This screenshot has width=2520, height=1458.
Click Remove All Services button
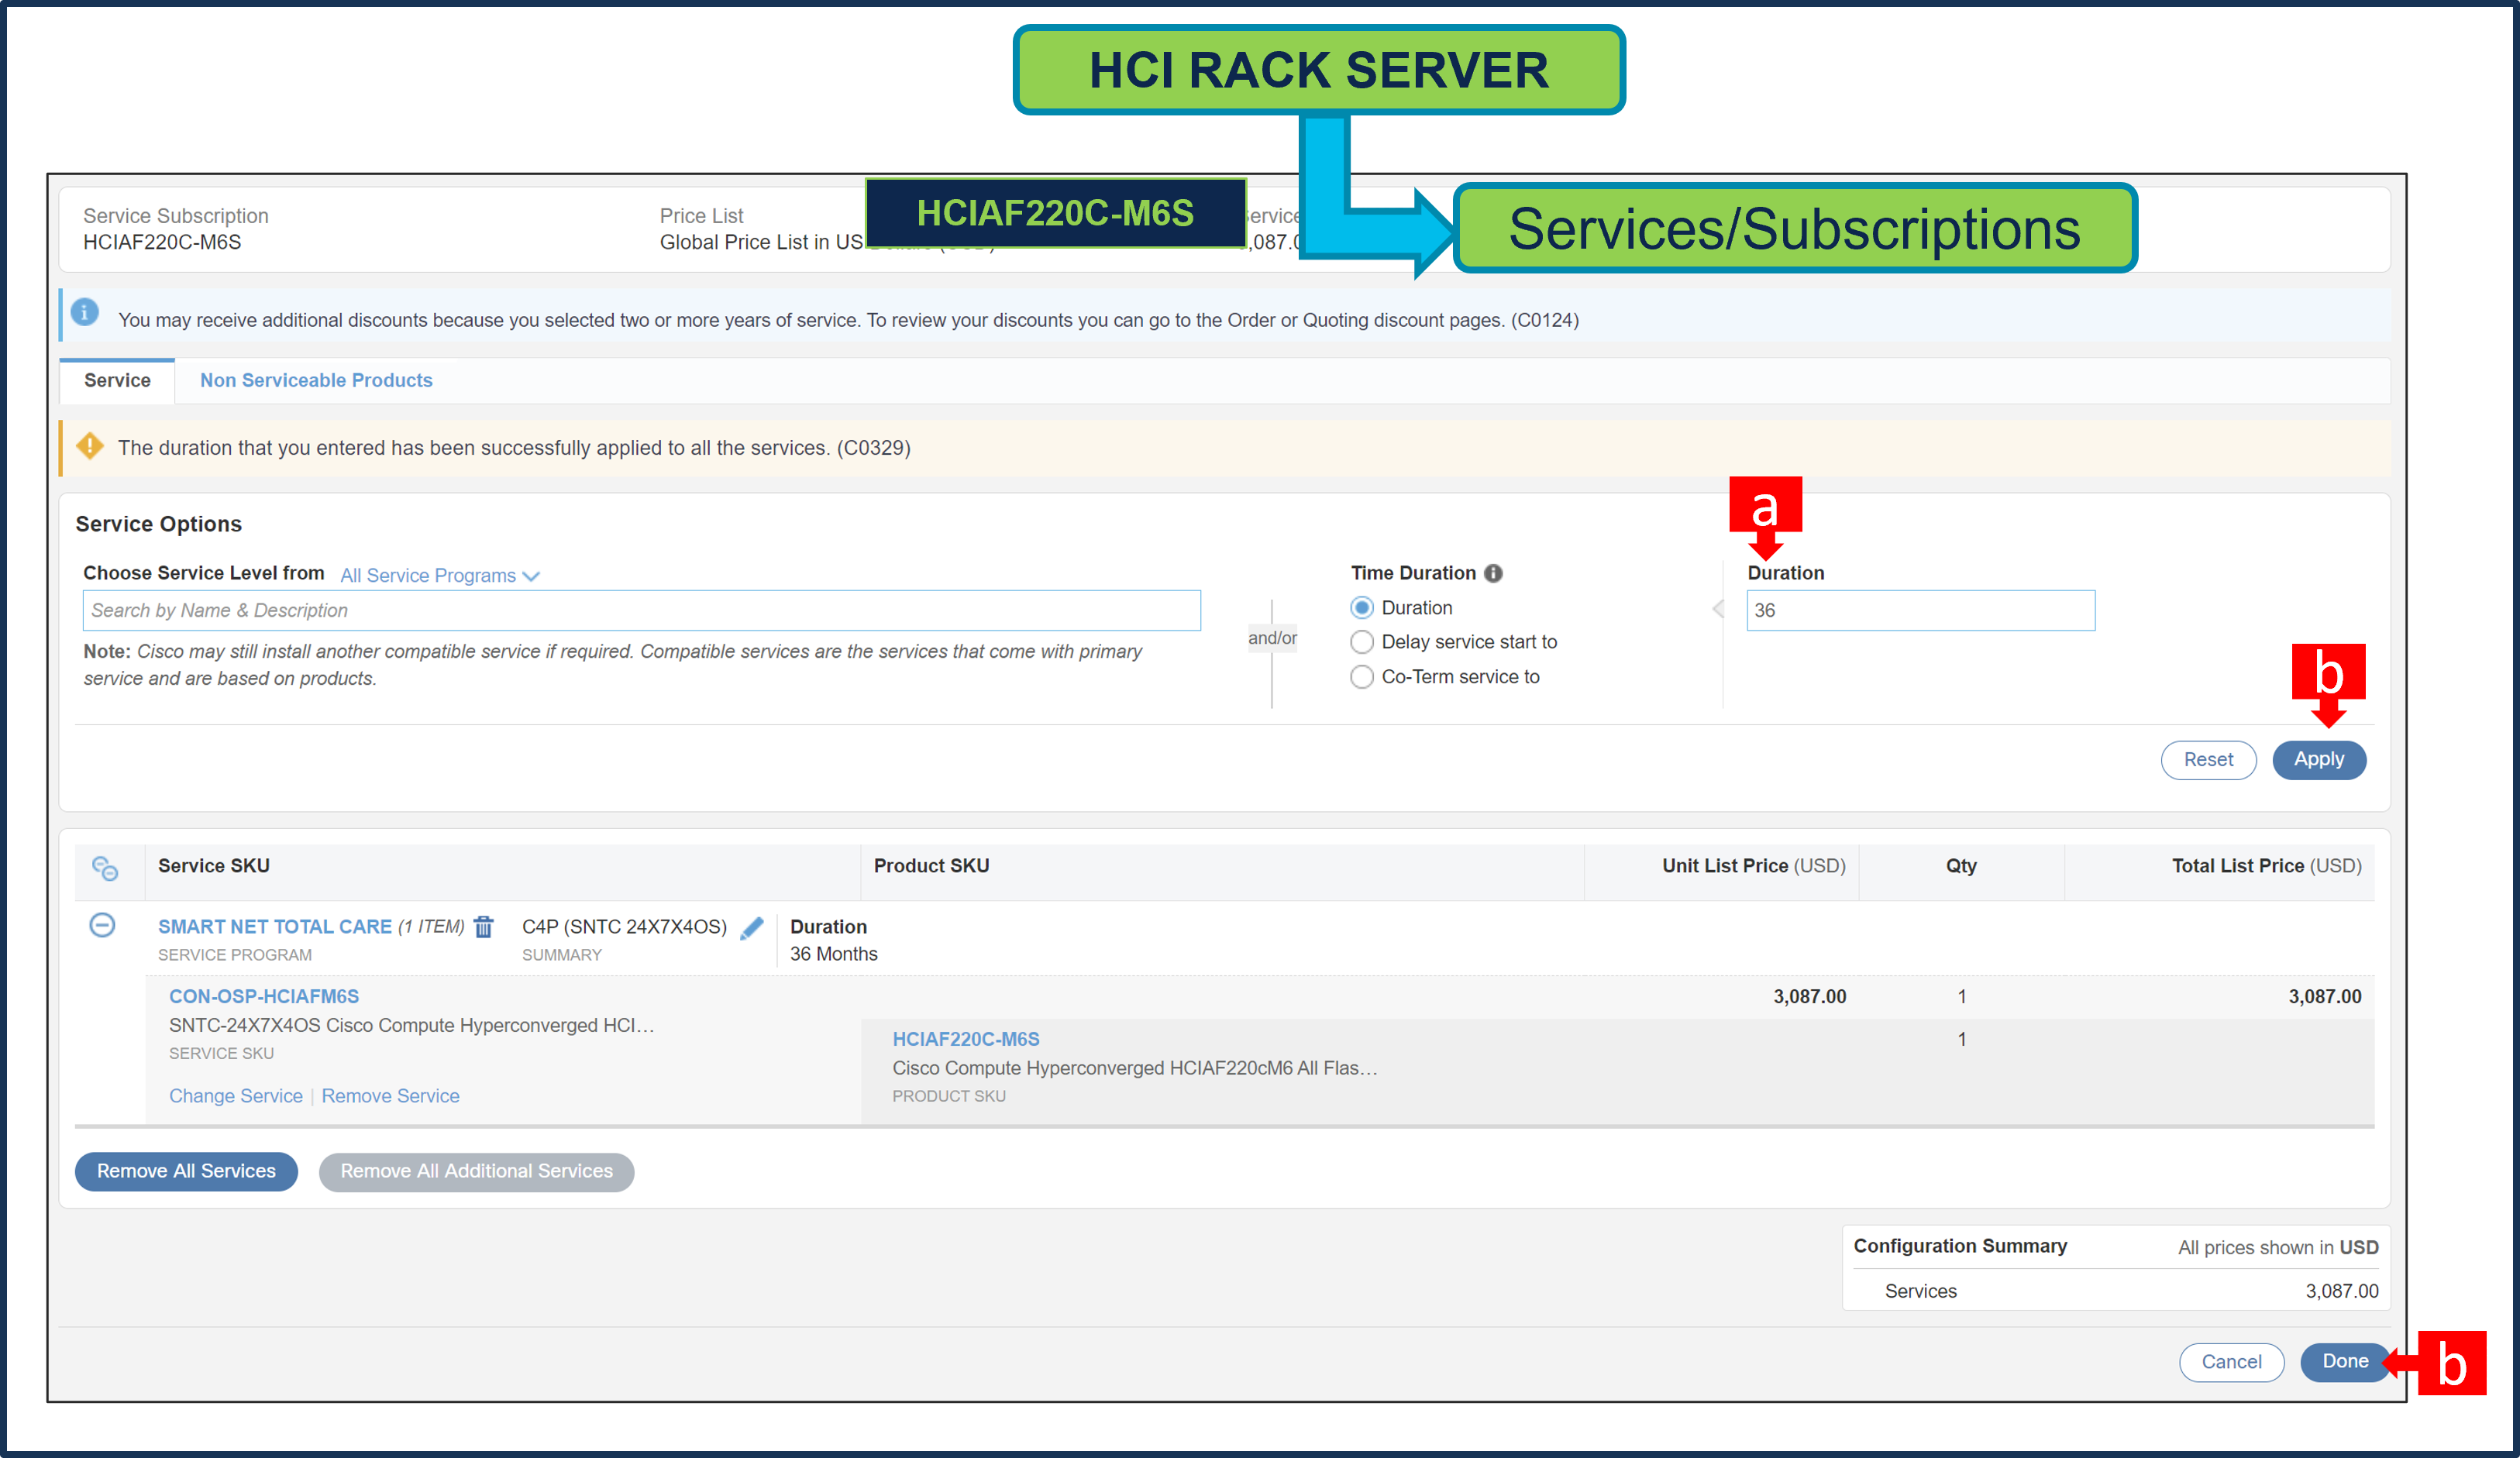186,1171
